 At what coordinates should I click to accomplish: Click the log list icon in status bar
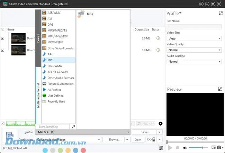coord(161,148)
